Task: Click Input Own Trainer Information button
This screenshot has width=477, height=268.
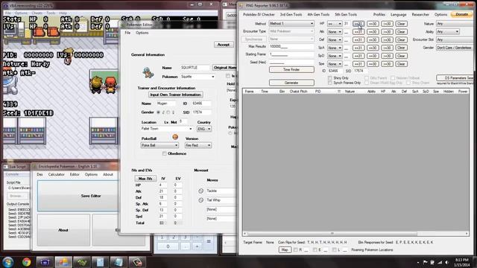Action: 175,95
